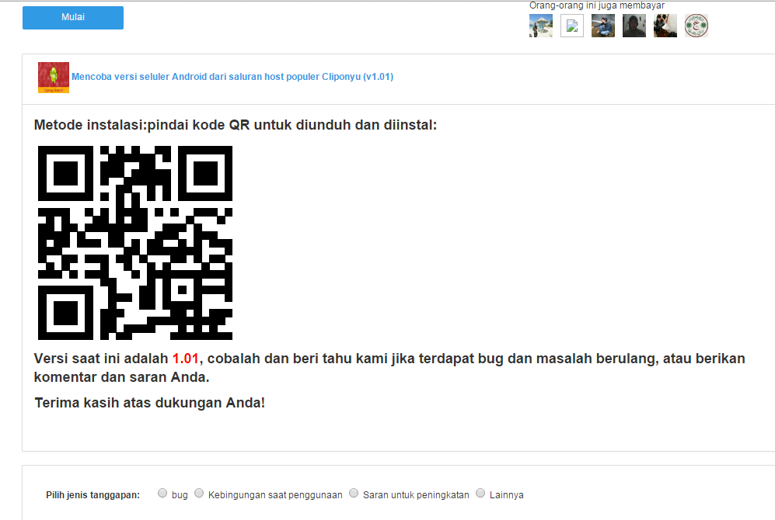Click the Pilih jenis tanggapan label
This screenshot has width=775, height=520.
click(x=93, y=495)
